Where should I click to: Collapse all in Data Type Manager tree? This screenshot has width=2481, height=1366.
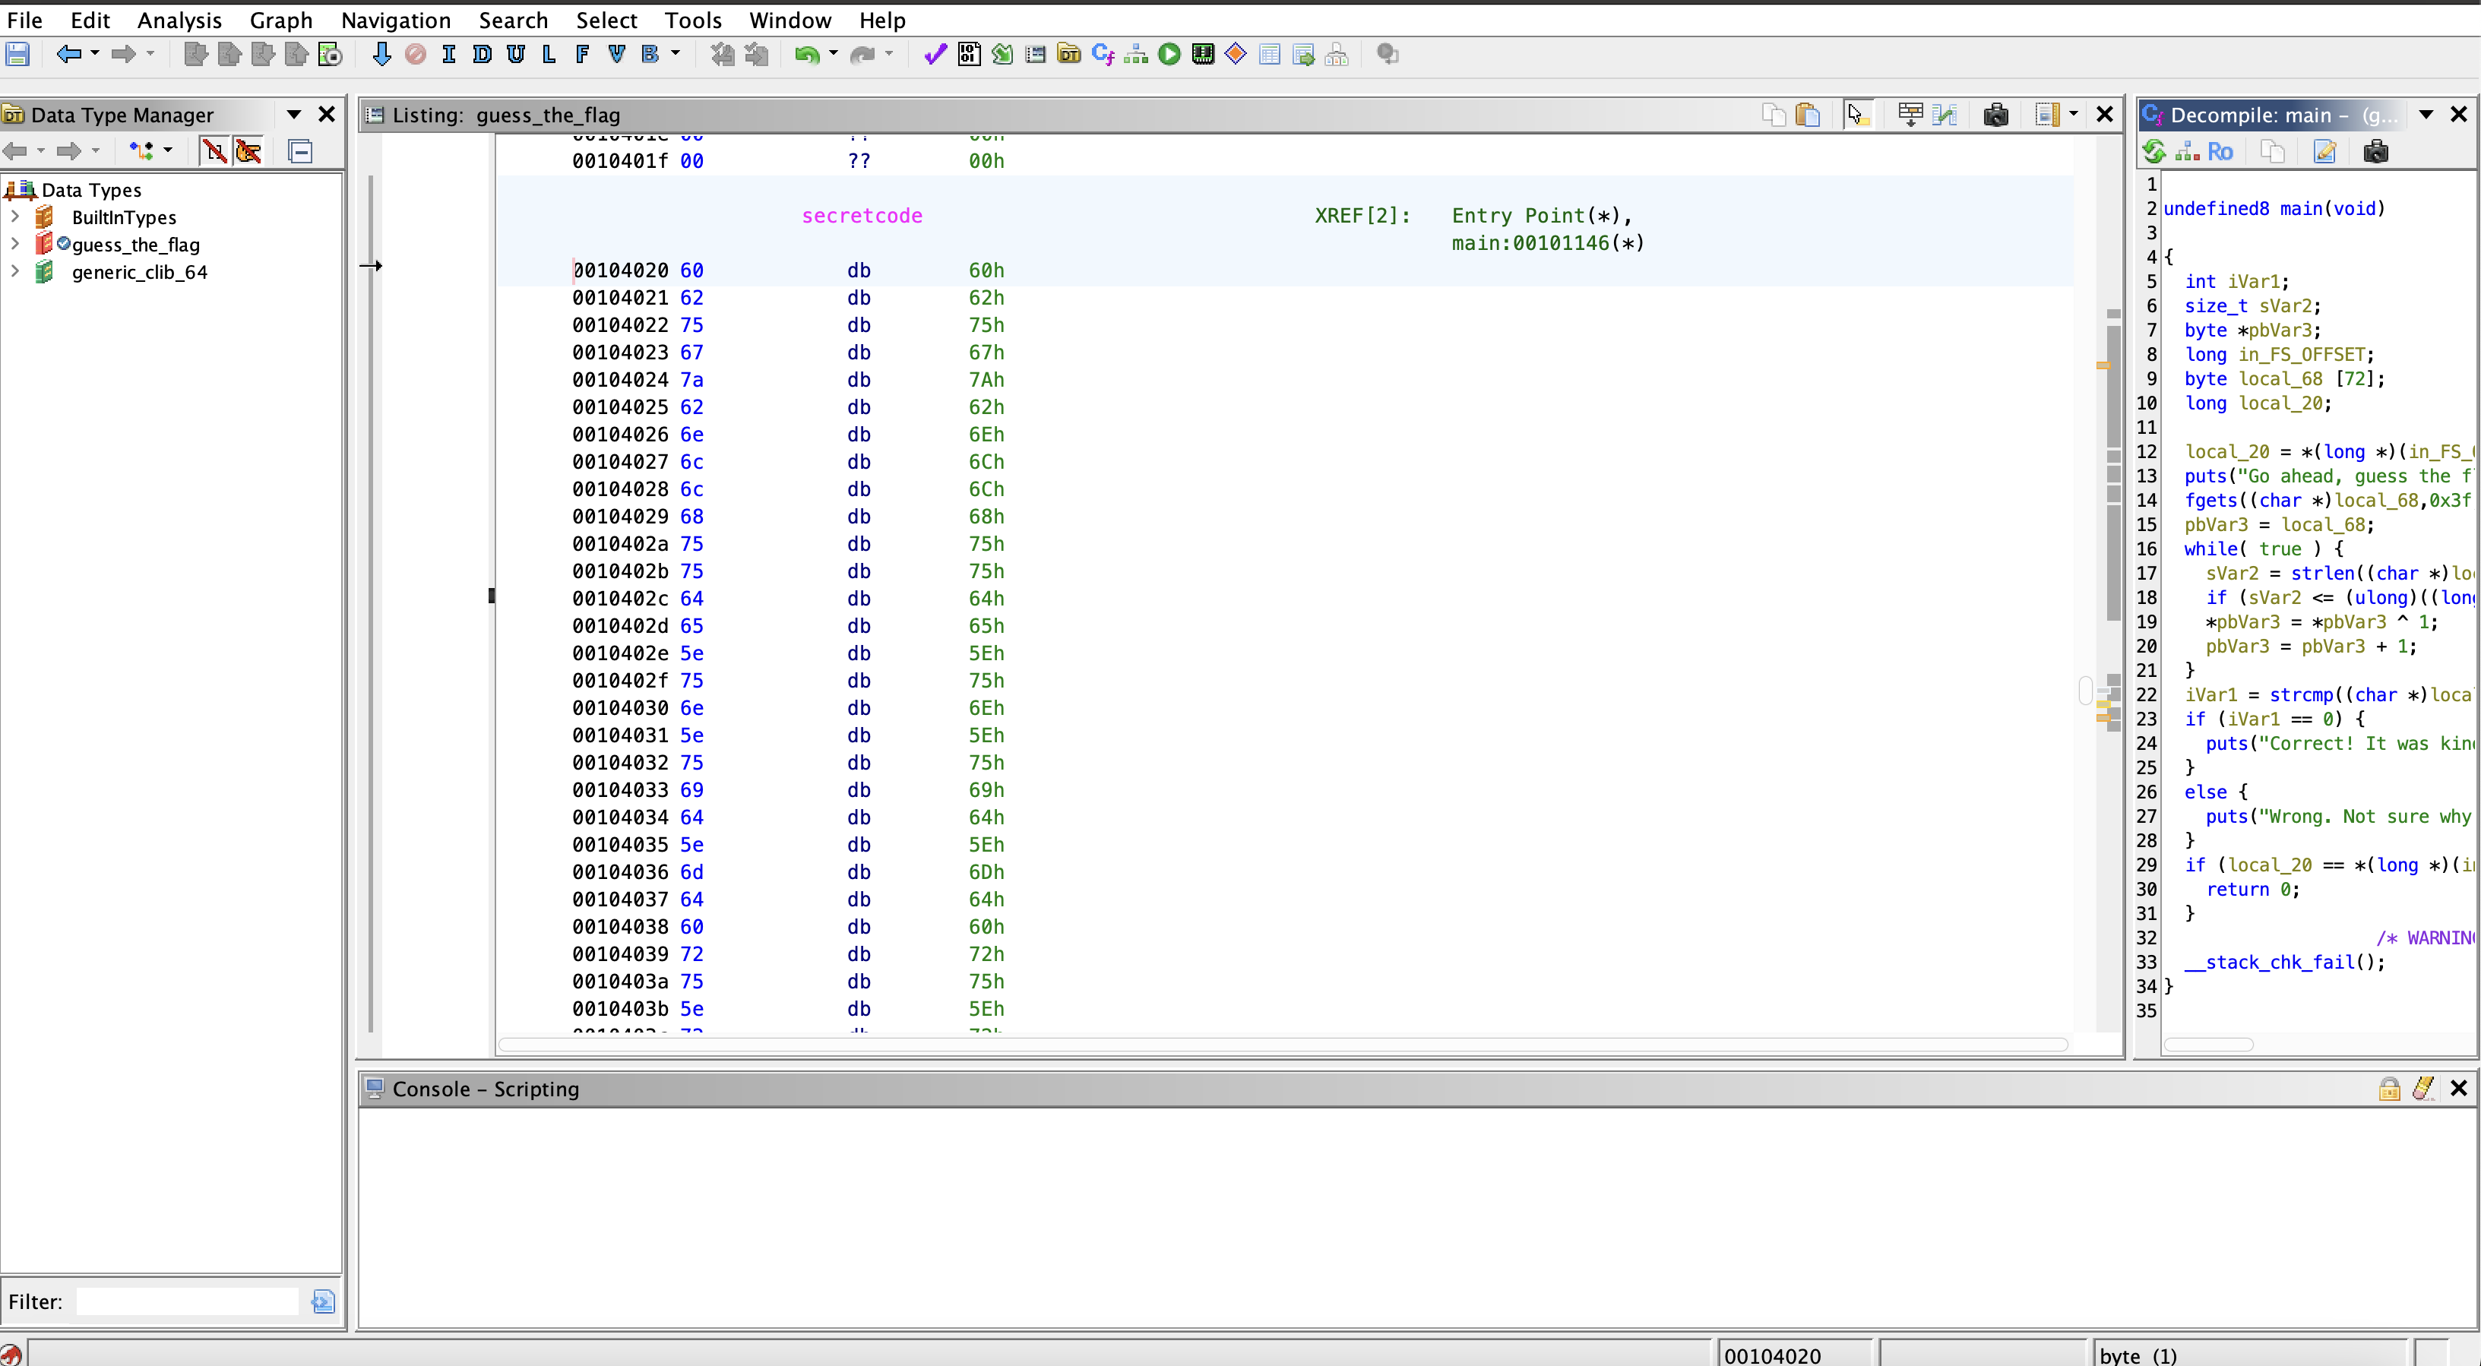point(299,151)
